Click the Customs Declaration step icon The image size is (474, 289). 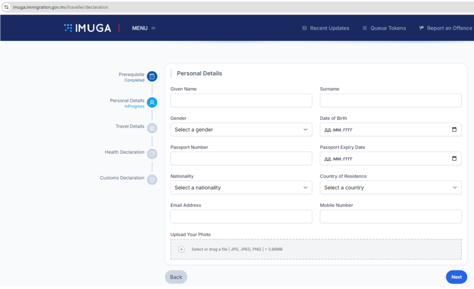click(x=152, y=180)
